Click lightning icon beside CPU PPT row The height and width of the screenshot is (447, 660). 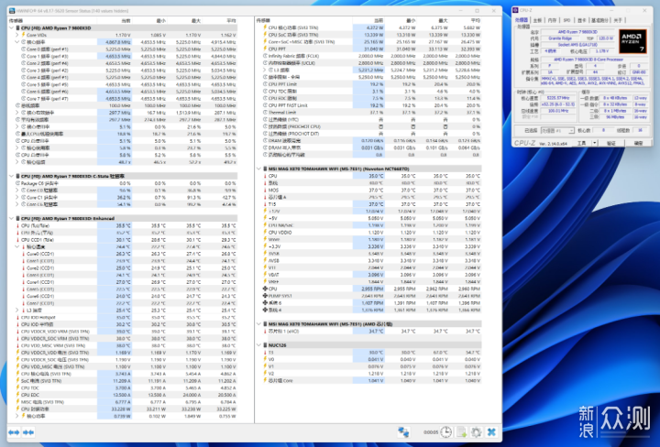[x=265, y=49]
